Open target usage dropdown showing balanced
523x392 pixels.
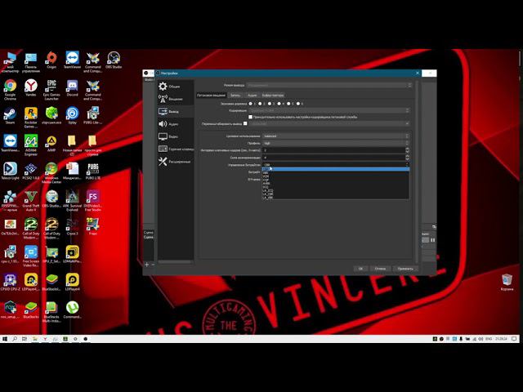336,136
